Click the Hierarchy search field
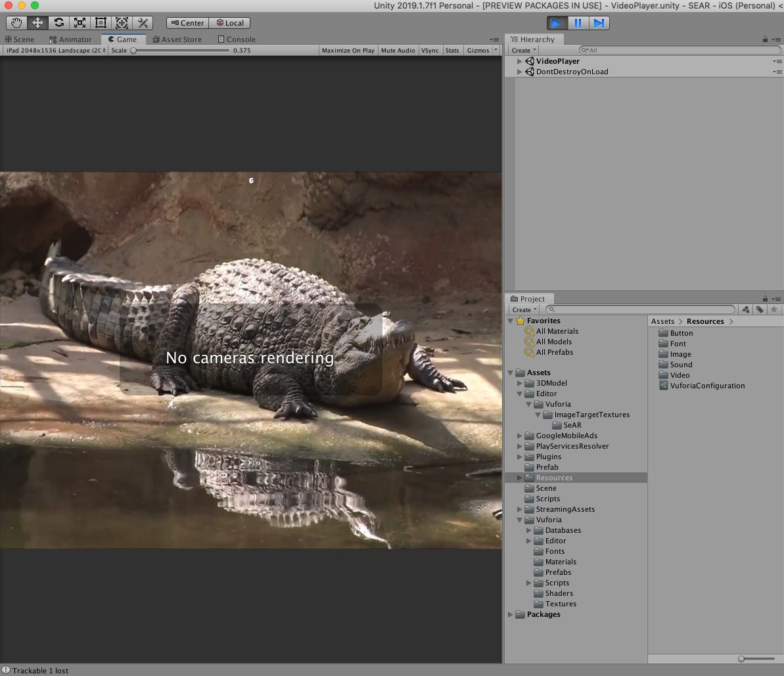 680,50
